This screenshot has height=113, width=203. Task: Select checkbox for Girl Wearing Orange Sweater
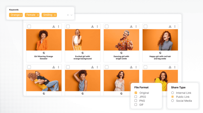coord(29,26)
